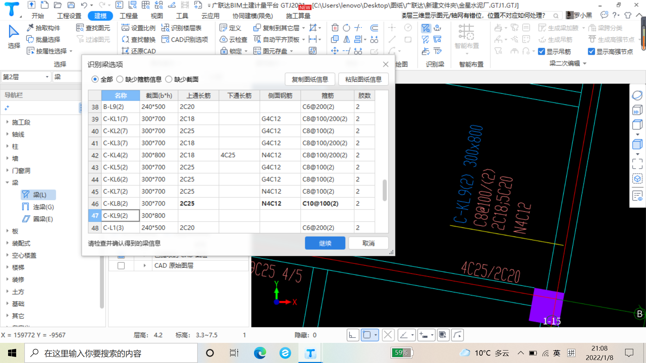Click the Task View taskbar icon
The image size is (646, 363).
click(x=234, y=353)
